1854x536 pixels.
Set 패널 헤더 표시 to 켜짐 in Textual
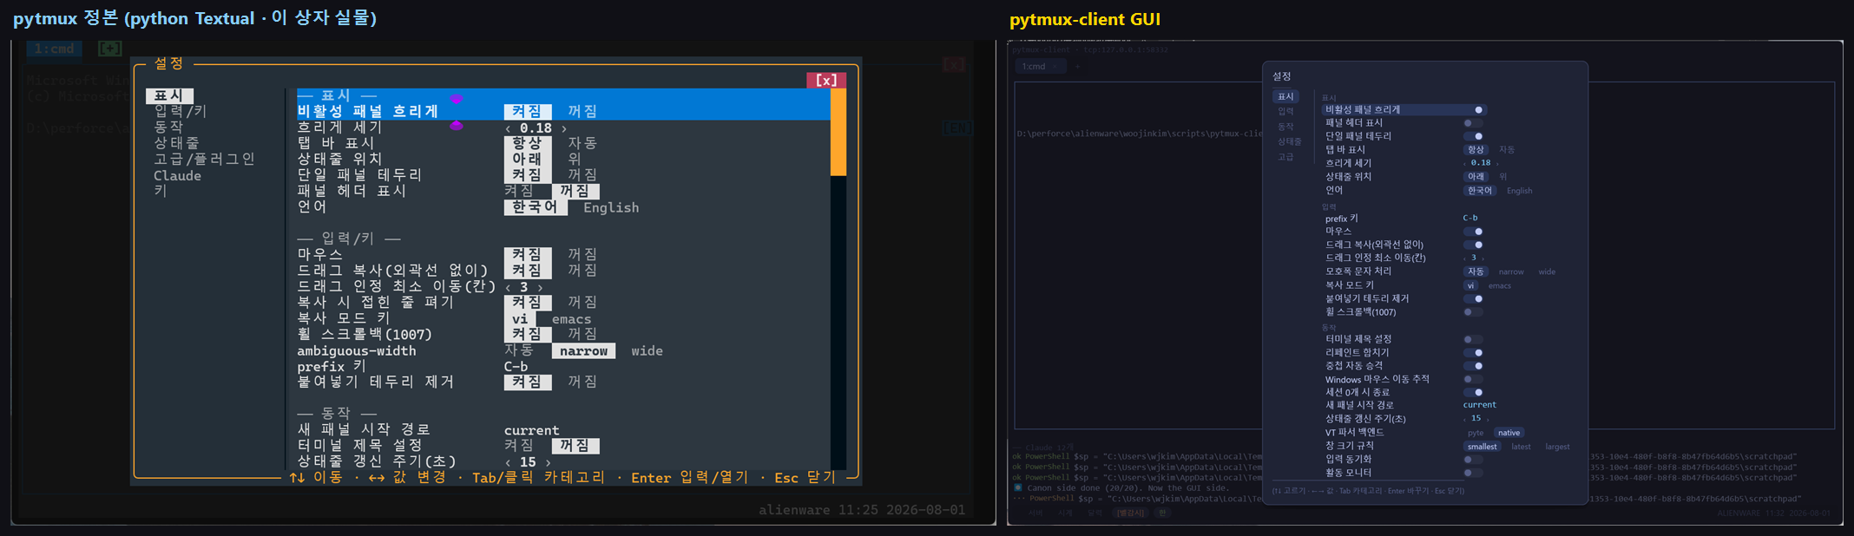click(x=519, y=191)
